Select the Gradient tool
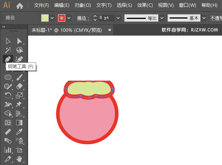This screenshot has height=165, width=222. pyautogui.click(x=19, y=123)
